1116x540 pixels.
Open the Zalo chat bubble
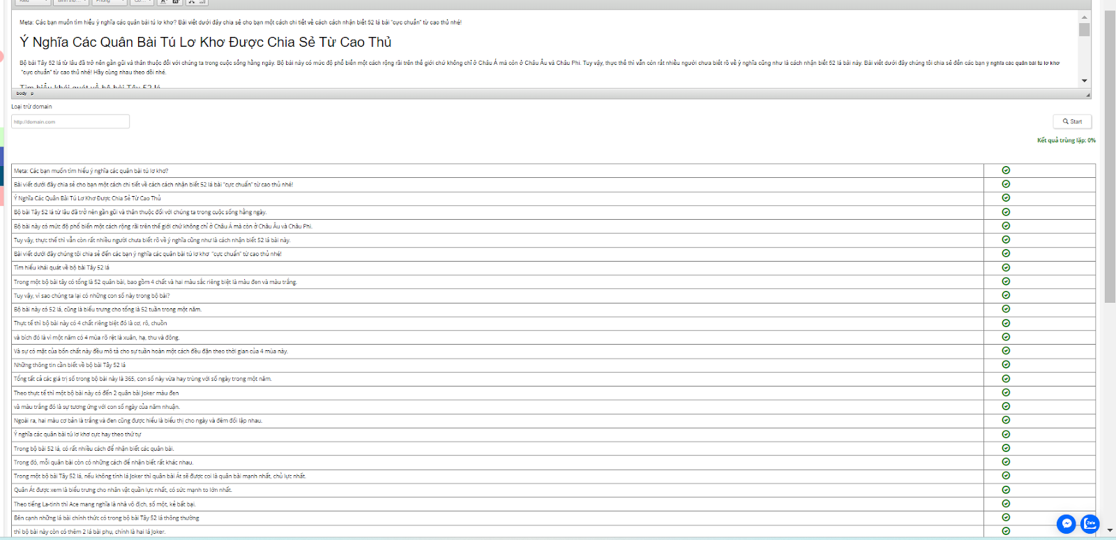(x=1089, y=523)
